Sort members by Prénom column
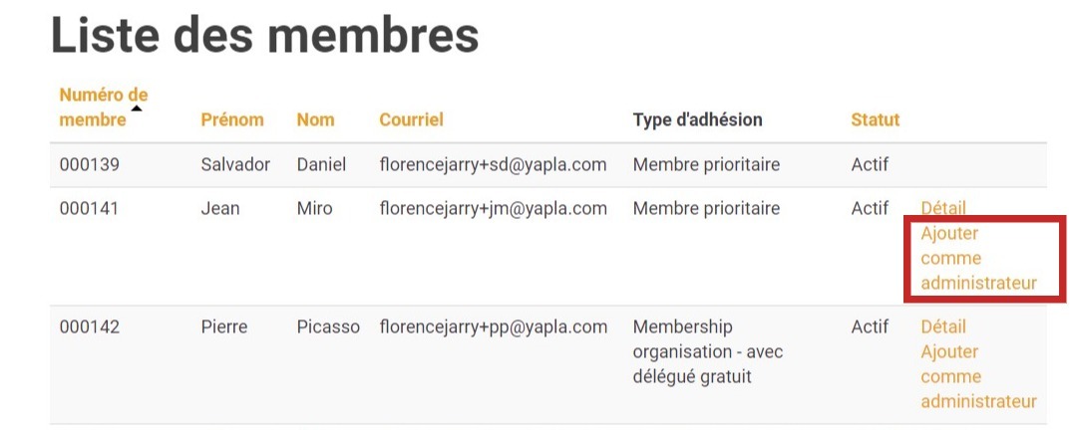This screenshot has width=1074, height=430. click(x=231, y=119)
